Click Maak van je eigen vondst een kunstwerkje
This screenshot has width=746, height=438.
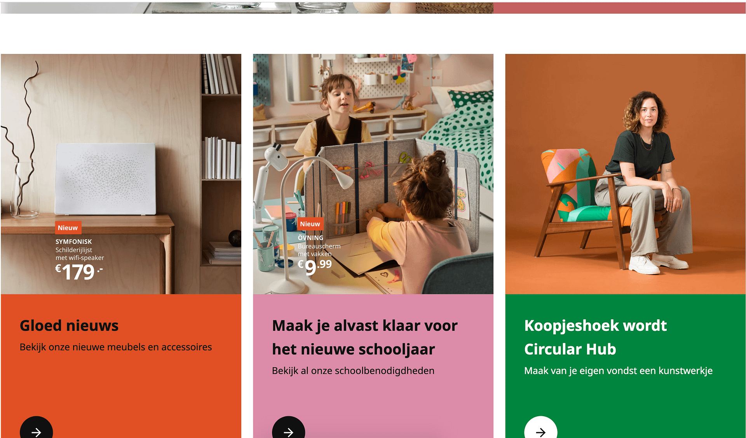[618, 370]
